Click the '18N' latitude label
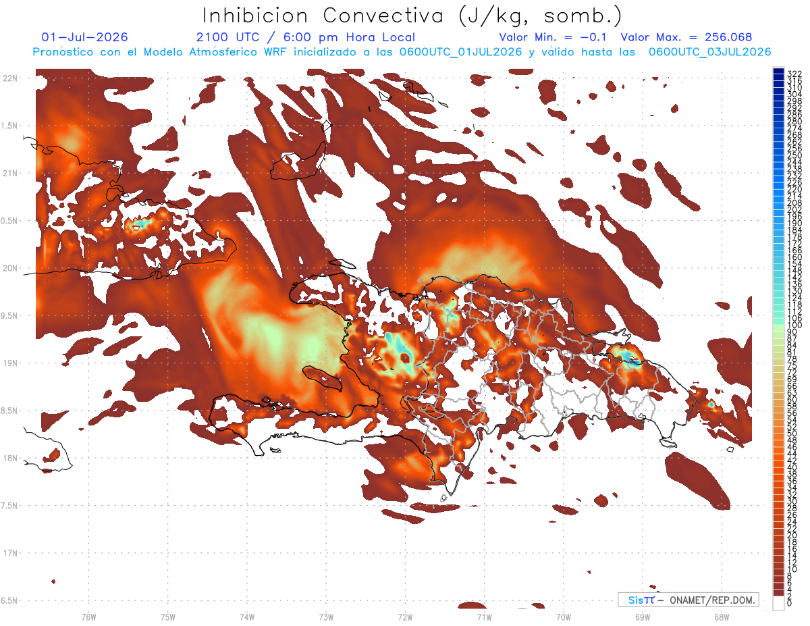The image size is (810, 626). pos(10,459)
